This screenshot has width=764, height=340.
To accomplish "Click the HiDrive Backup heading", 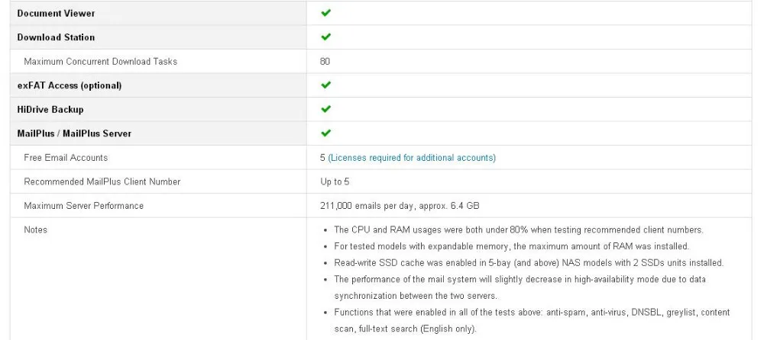I will (50, 110).
